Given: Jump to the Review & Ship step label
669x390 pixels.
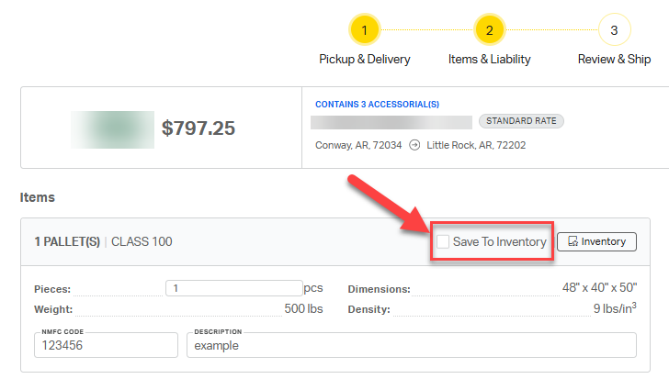Looking at the screenshot, I should click(614, 59).
